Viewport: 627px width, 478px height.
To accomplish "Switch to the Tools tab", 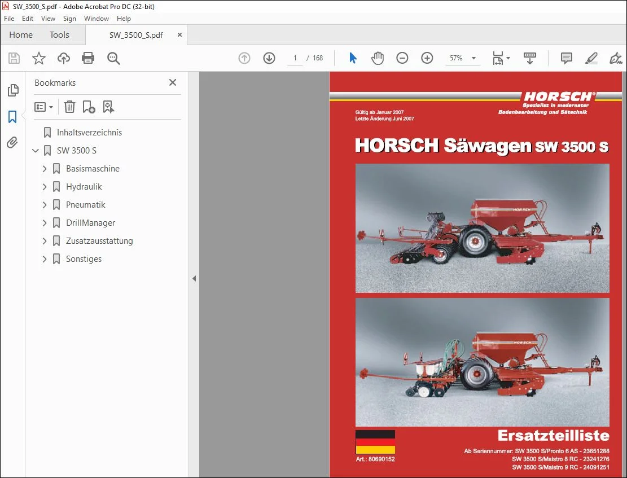I will click(x=59, y=35).
